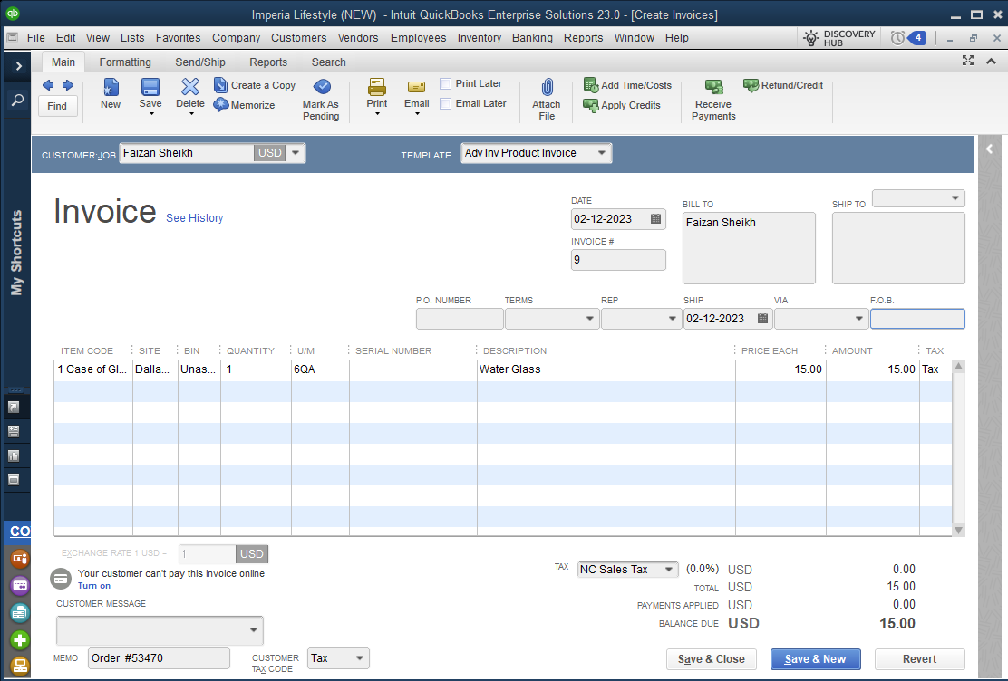
Task: Email the invoice
Action: point(417,94)
